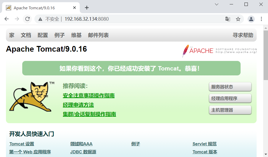268x157 pixels.
Task: Click the 推荐阅读 heading text
Action: point(75,86)
